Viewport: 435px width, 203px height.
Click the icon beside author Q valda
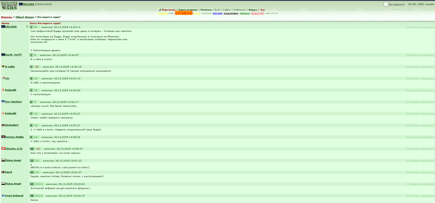(3, 67)
